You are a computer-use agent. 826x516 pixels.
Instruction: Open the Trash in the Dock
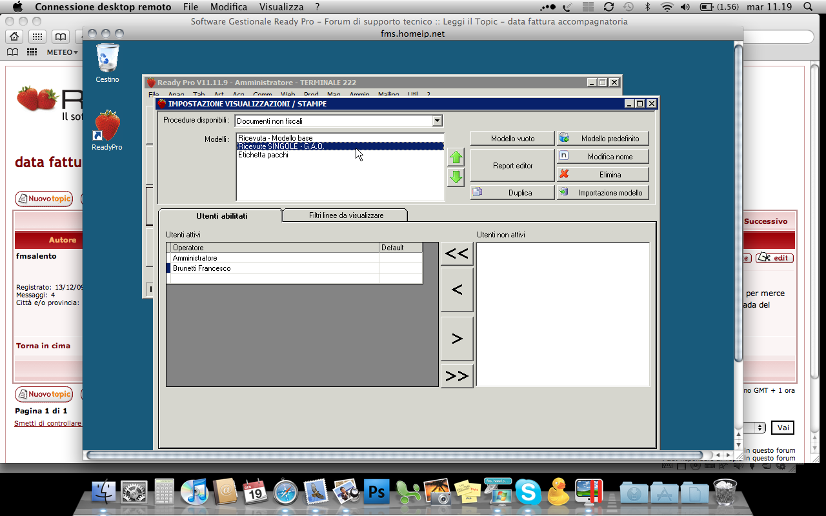(x=725, y=492)
